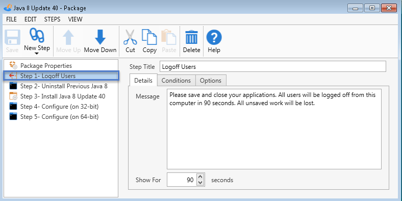Switch to the Options tab
402x201 pixels.
[x=211, y=81]
